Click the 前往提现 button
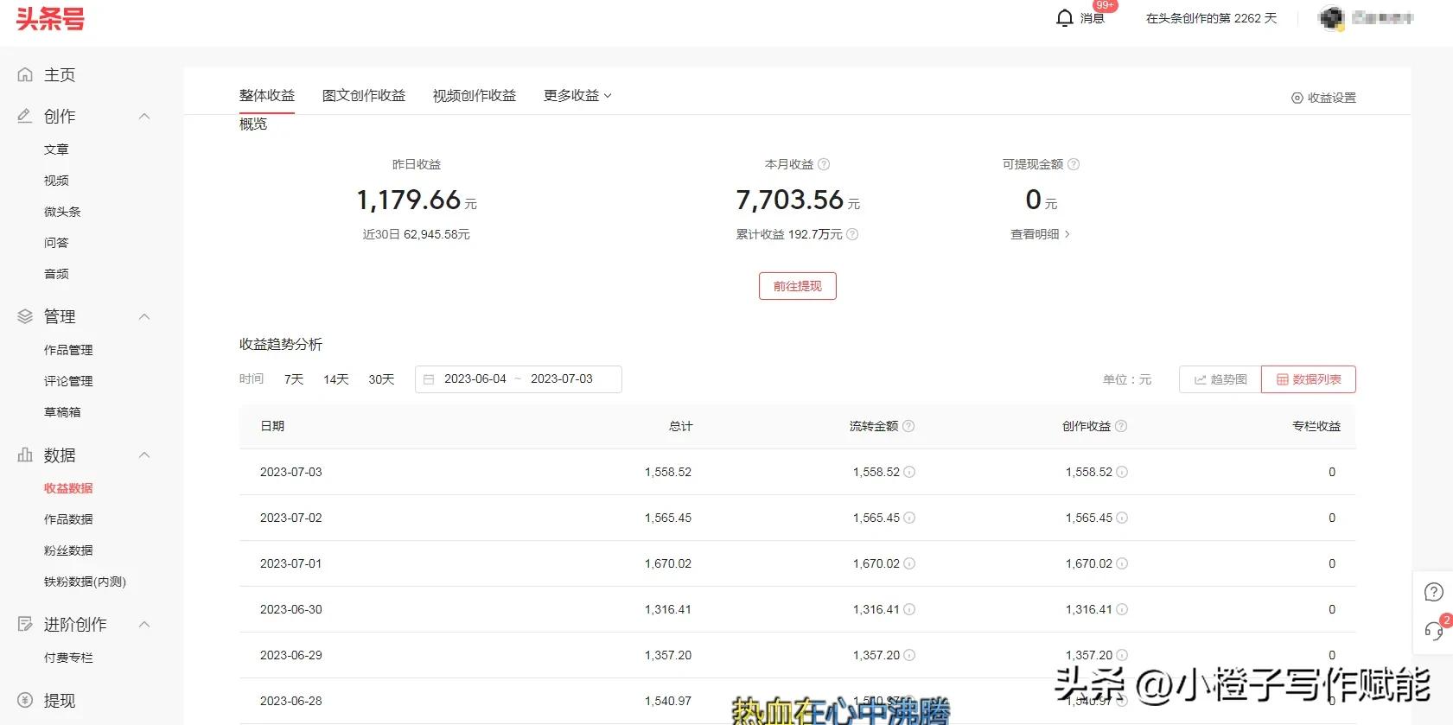Viewport: 1453px width, 725px height. click(x=797, y=286)
